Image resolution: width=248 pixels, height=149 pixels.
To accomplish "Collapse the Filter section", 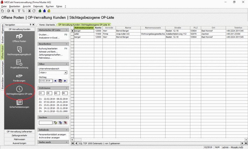I will (x=67, y=64).
